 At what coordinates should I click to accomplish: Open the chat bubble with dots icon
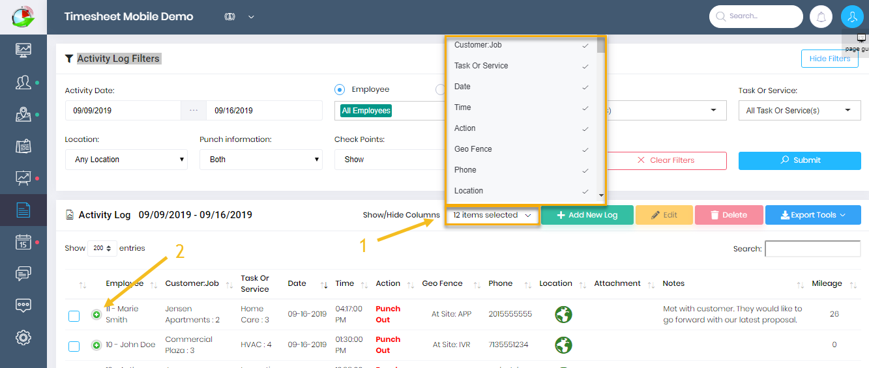23,305
